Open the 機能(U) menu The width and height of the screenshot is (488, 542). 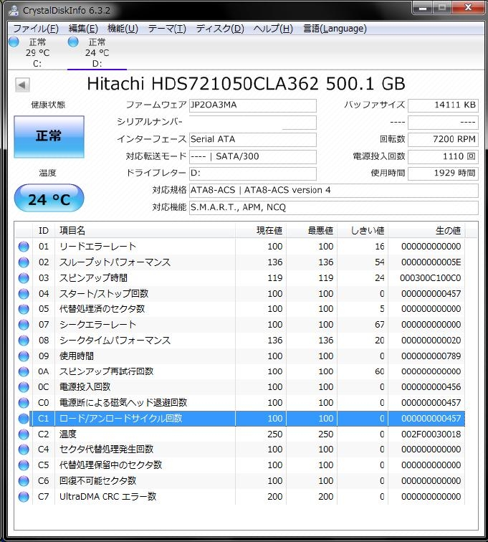[123, 29]
